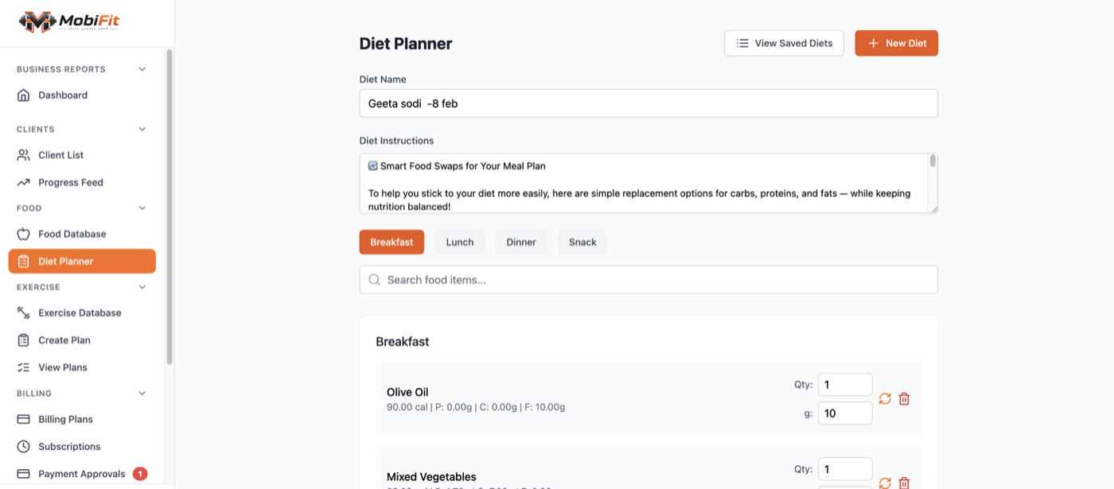
Task: Click the View Saved Diets button
Action: pos(784,43)
